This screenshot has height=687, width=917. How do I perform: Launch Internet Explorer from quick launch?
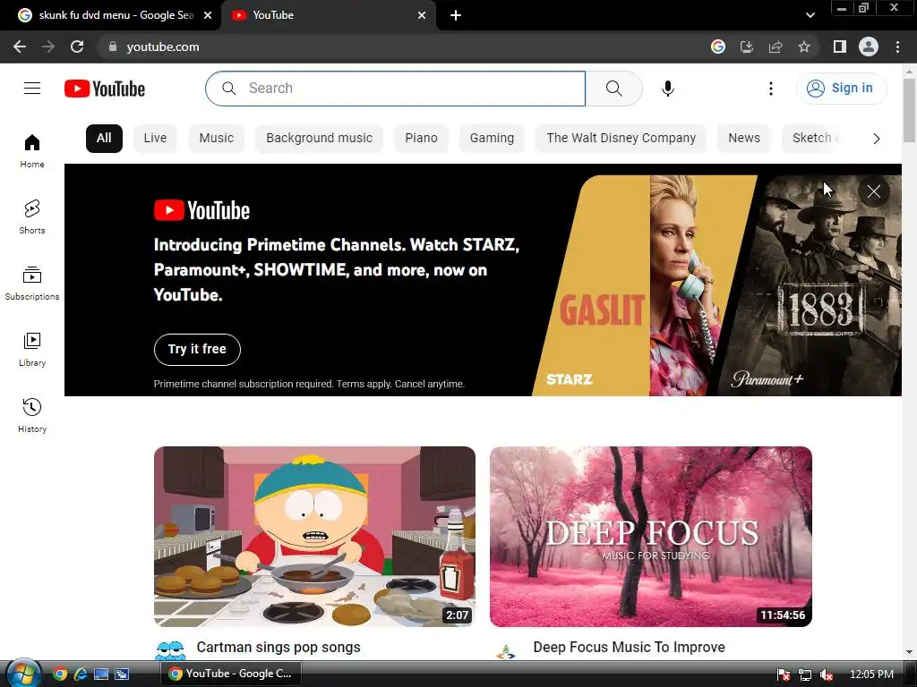(x=80, y=674)
